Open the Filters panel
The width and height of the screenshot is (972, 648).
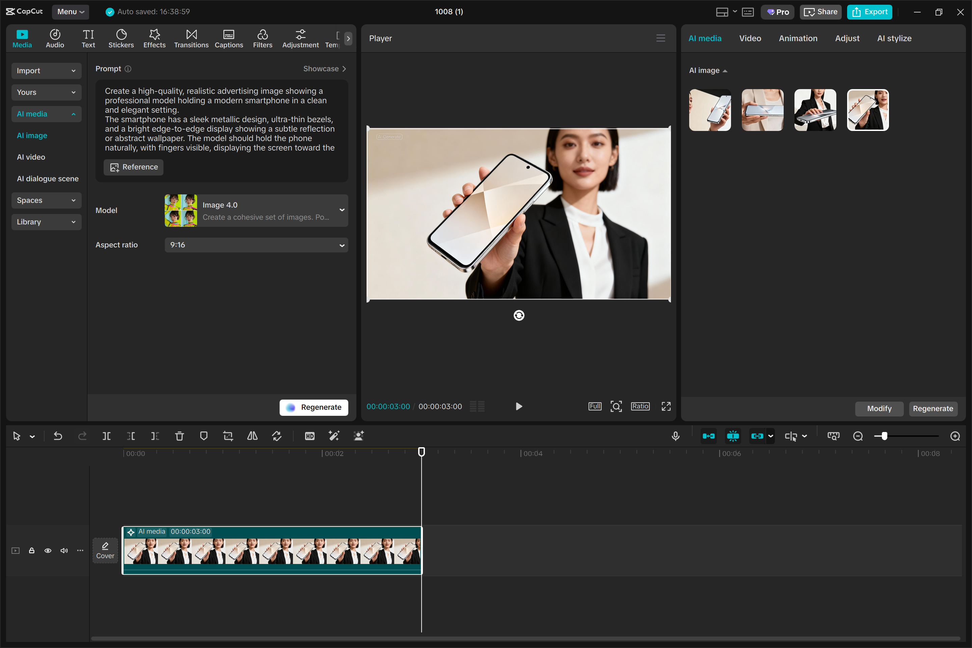pyautogui.click(x=263, y=38)
